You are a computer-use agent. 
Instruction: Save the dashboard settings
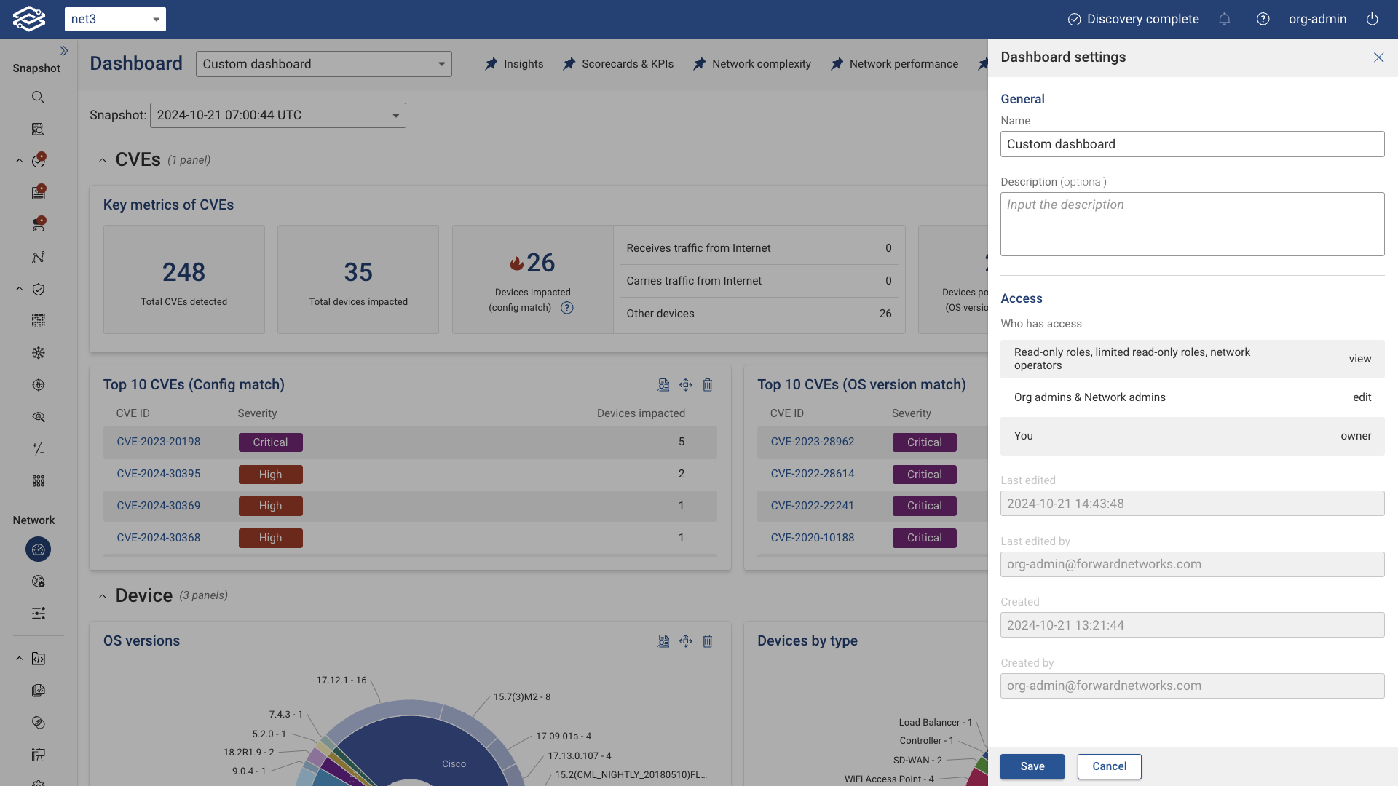click(x=1032, y=766)
